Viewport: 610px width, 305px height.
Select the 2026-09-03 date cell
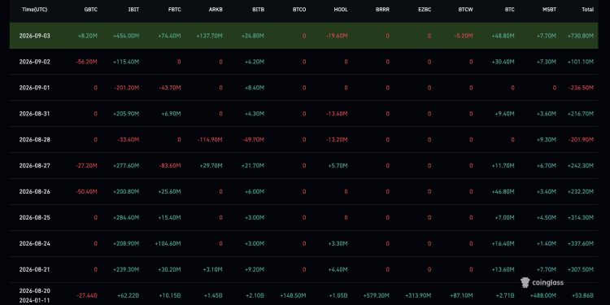35,36
